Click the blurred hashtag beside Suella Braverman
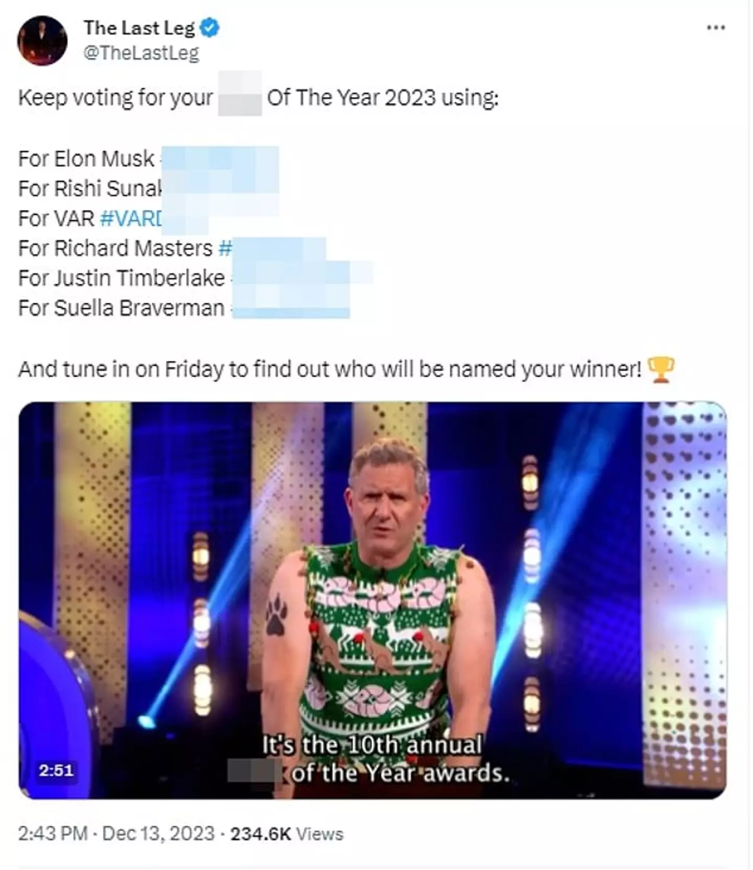Screen dimensions: 753x870 (x=290, y=308)
